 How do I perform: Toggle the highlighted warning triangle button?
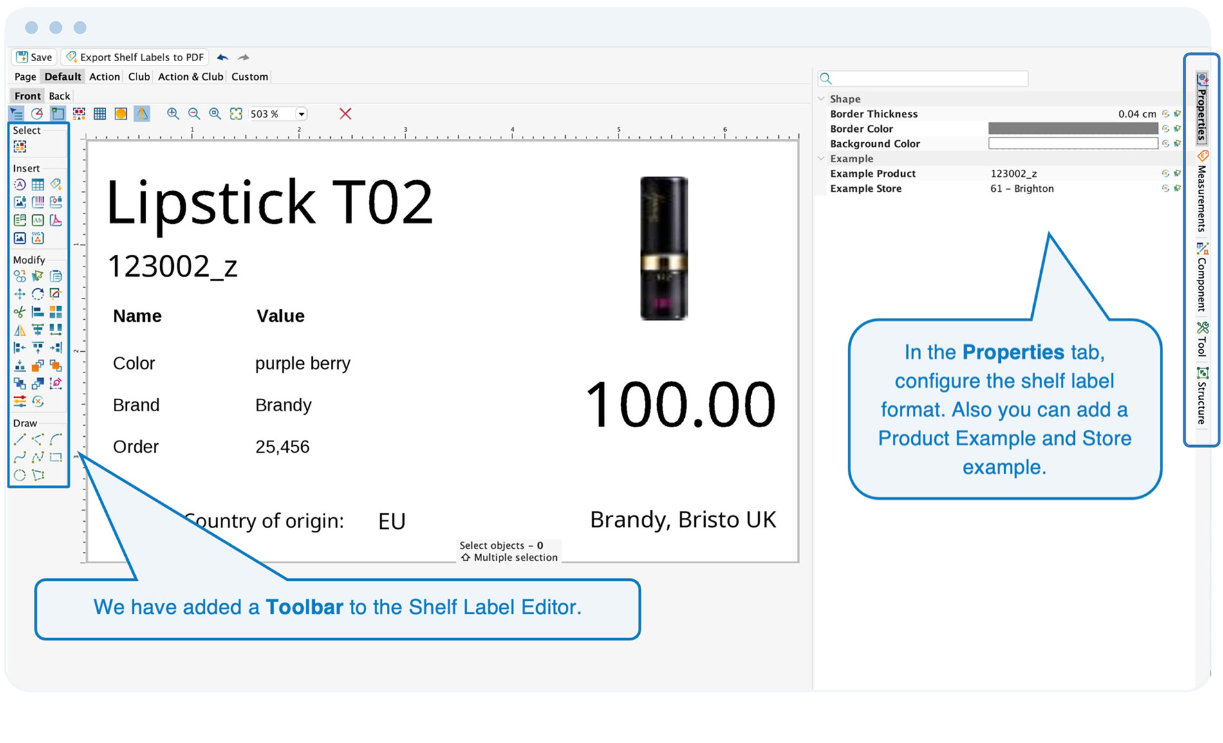point(142,114)
